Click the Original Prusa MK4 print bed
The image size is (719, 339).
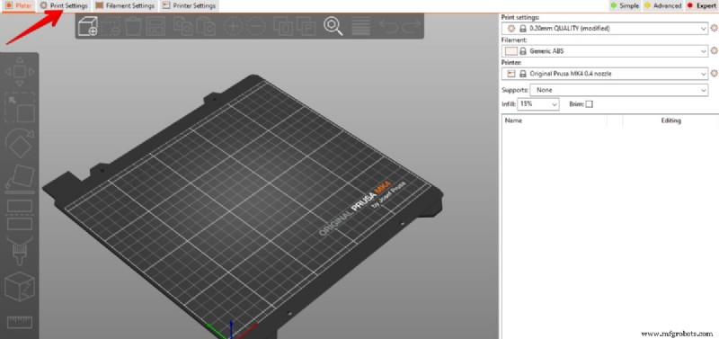tap(243, 207)
